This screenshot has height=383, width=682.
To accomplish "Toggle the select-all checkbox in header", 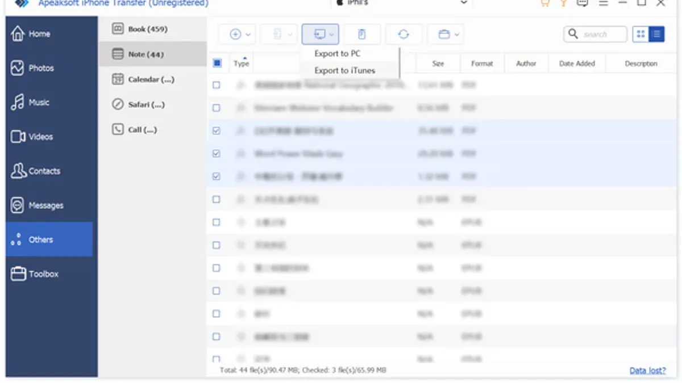I will pyautogui.click(x=217, y=64).
